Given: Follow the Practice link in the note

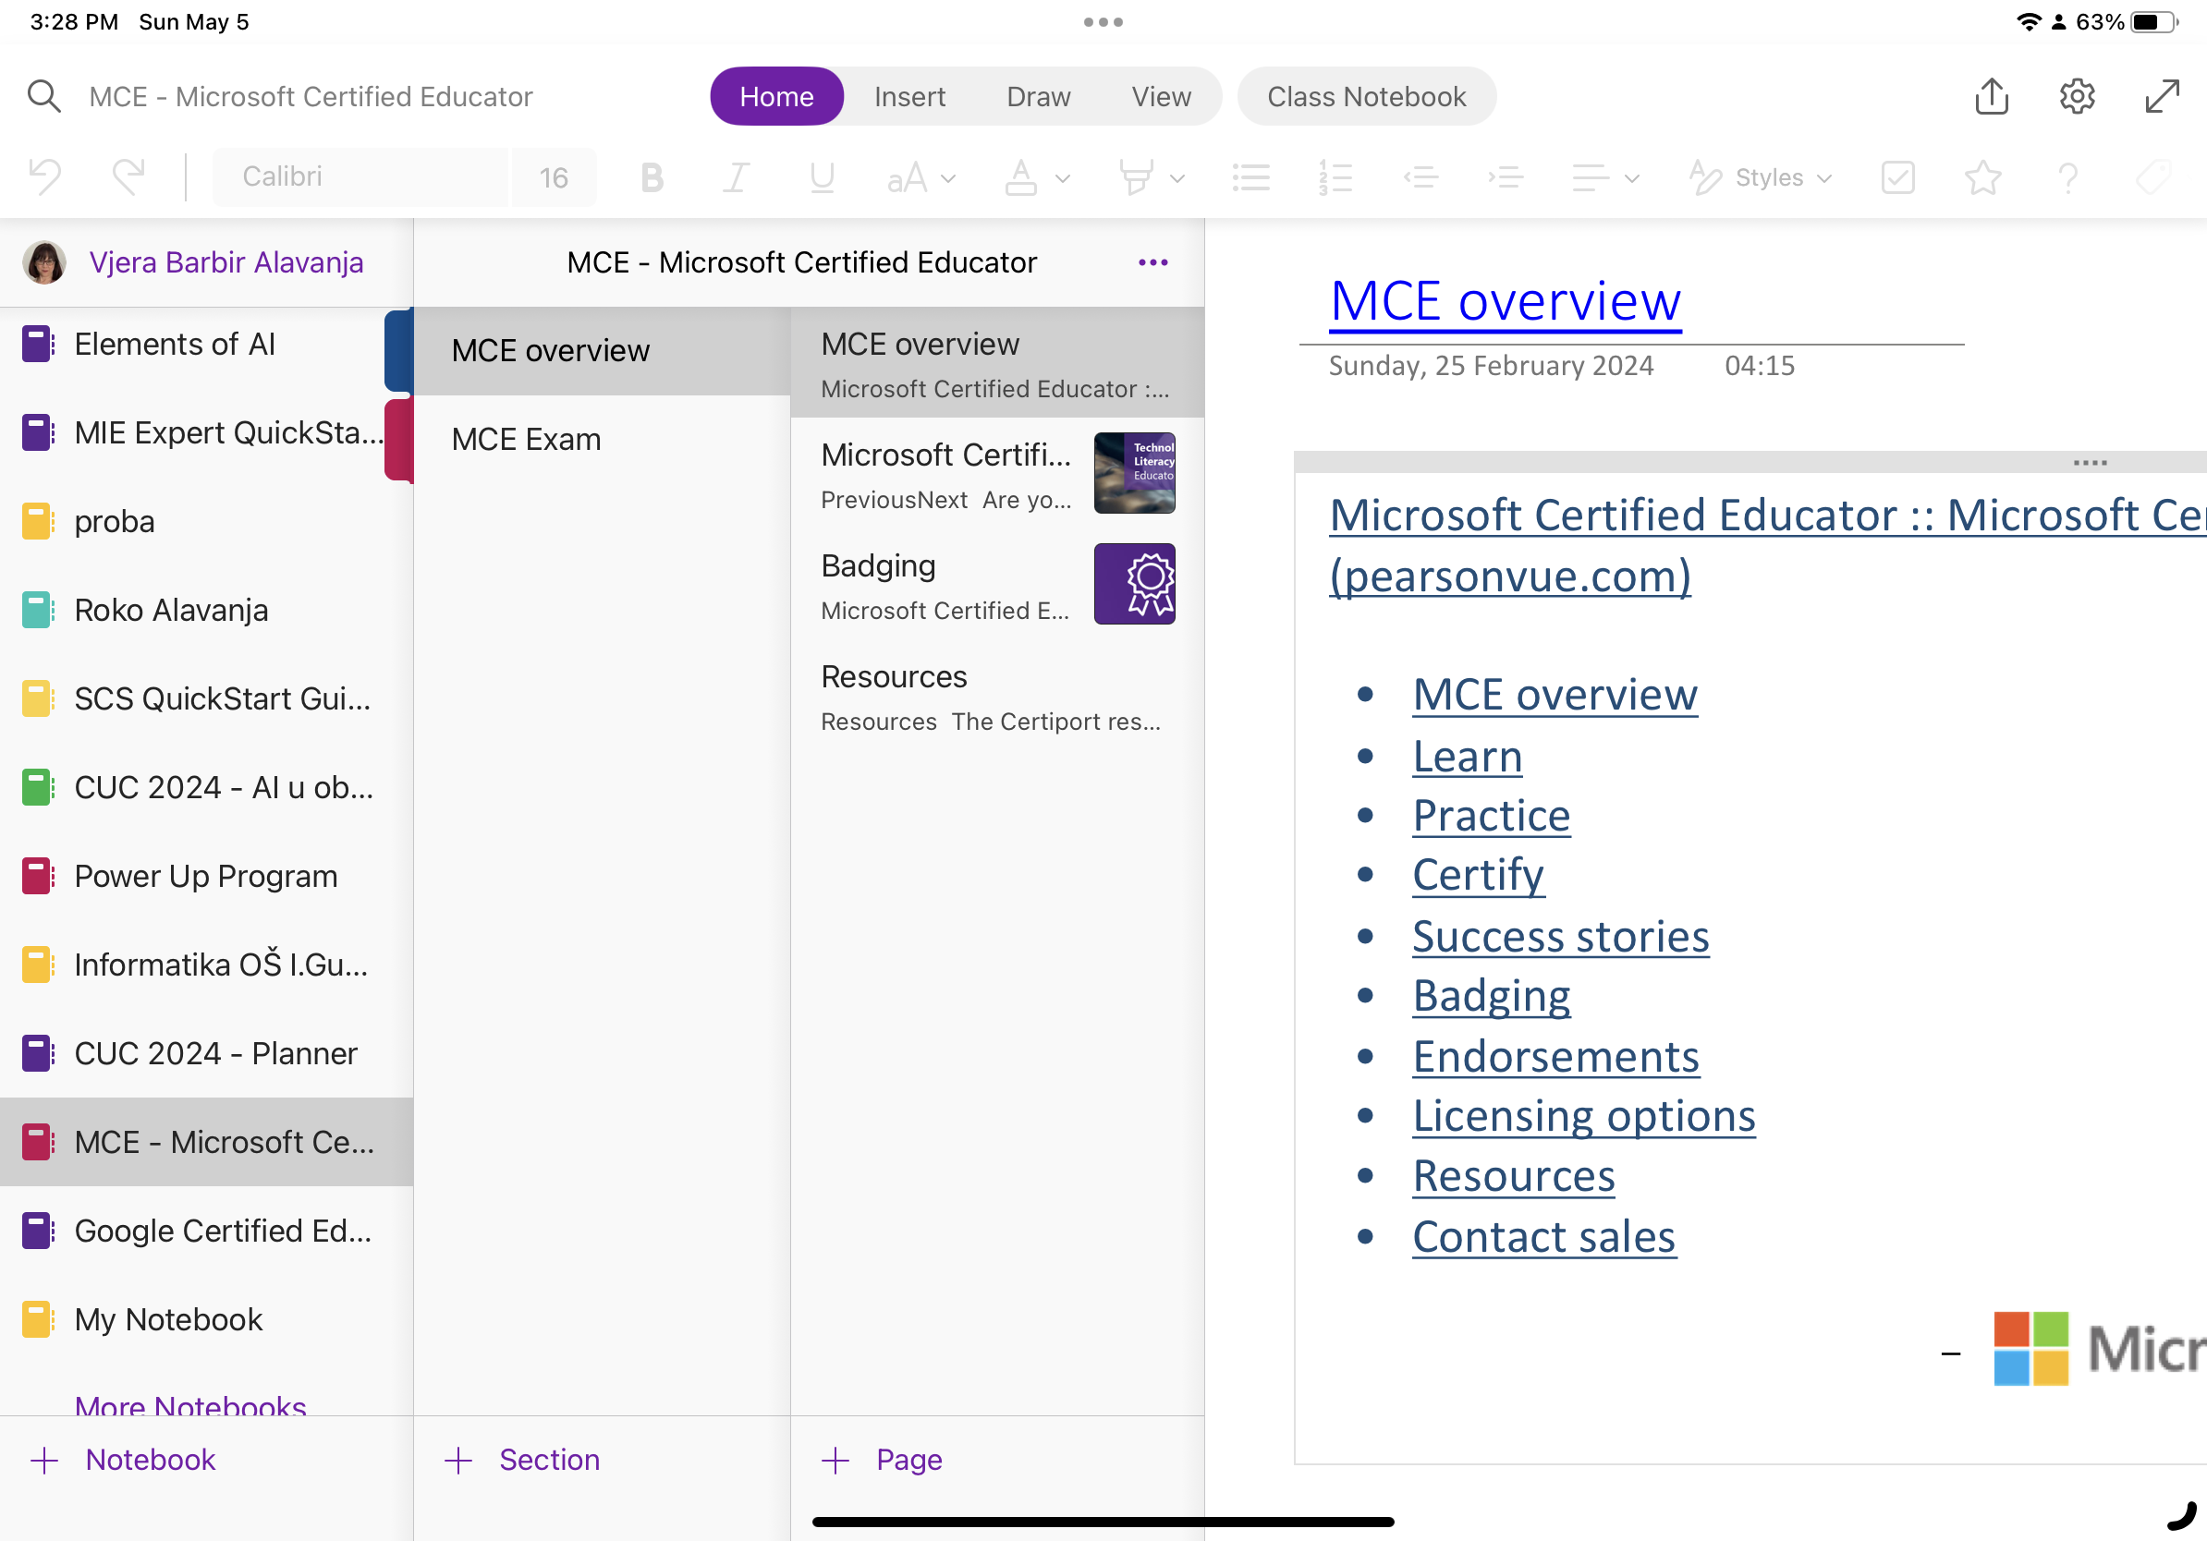Looking at the screenshot, I should pos(1492,816).
